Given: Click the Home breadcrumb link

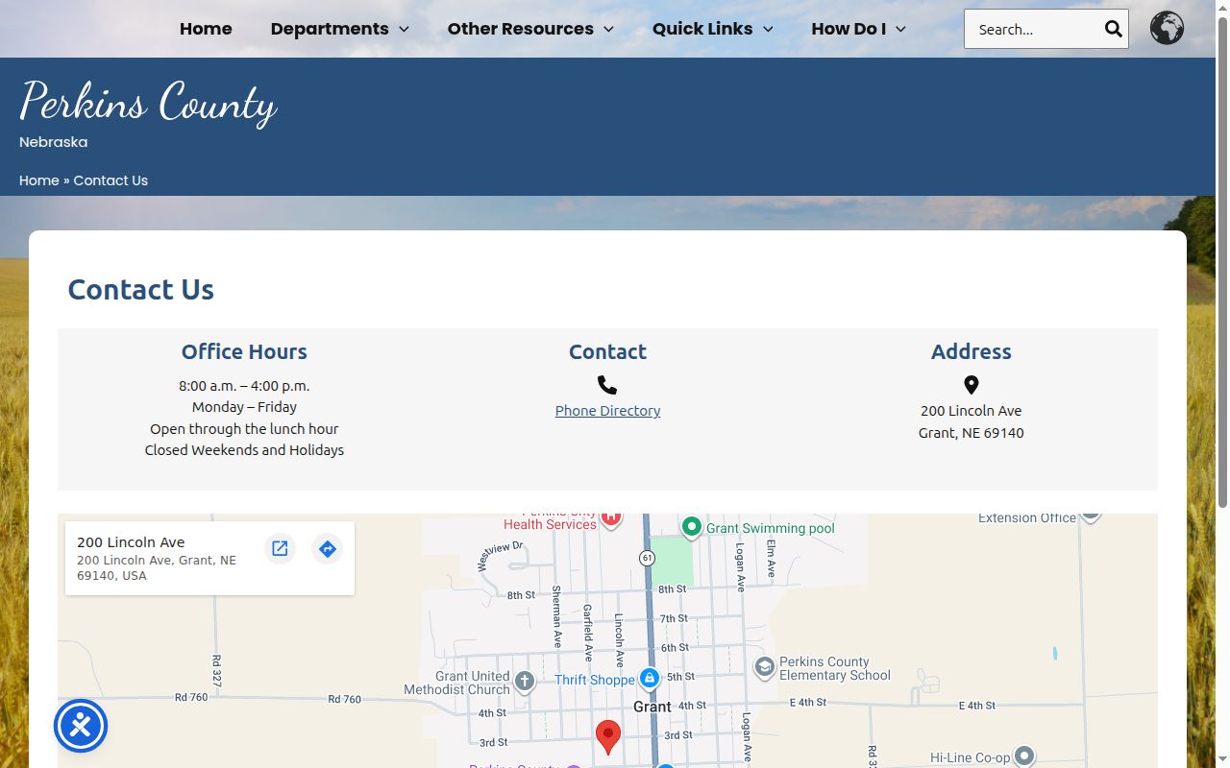Looking at the screenshot, I should click(x=39, y=180).
